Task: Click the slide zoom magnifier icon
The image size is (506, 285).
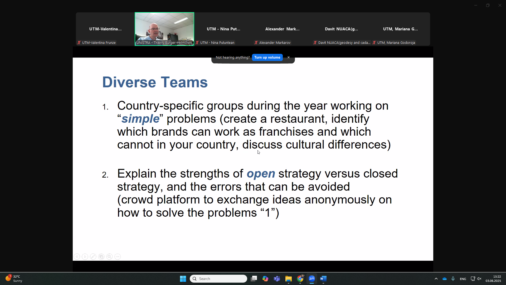Action: (x=109, y=256)
